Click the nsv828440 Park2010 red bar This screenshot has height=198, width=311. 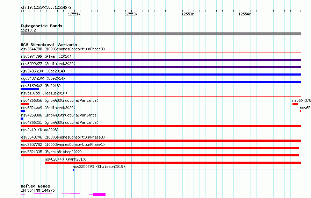(x=173, y=163)
